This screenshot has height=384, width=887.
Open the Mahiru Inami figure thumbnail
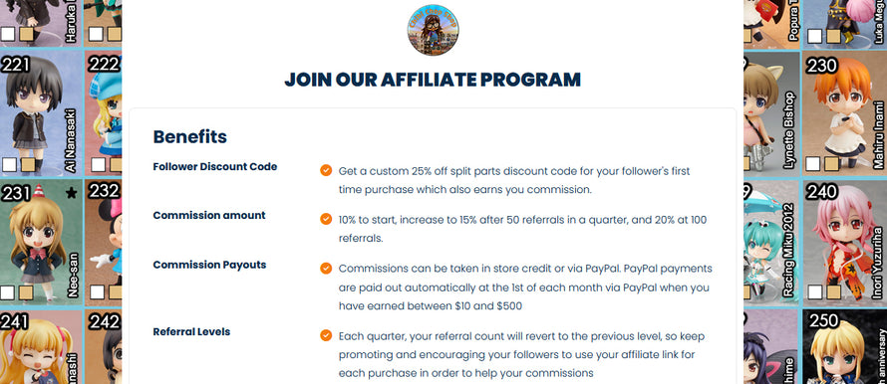(x=844, y=113)
